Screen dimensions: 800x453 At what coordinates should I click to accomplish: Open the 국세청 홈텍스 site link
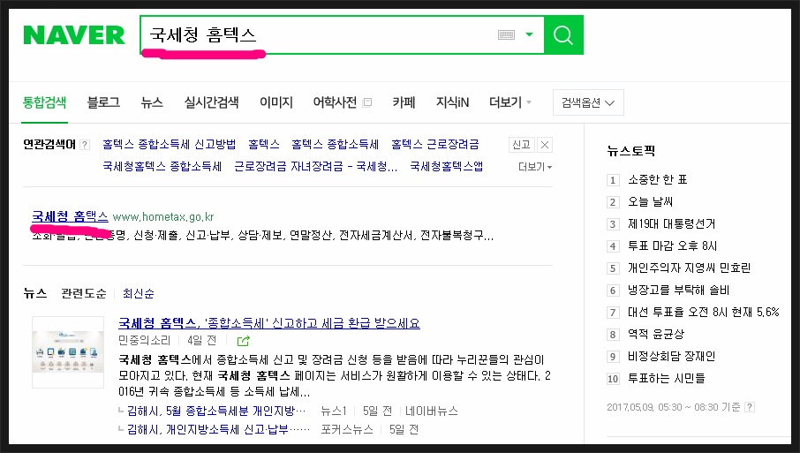70,216
